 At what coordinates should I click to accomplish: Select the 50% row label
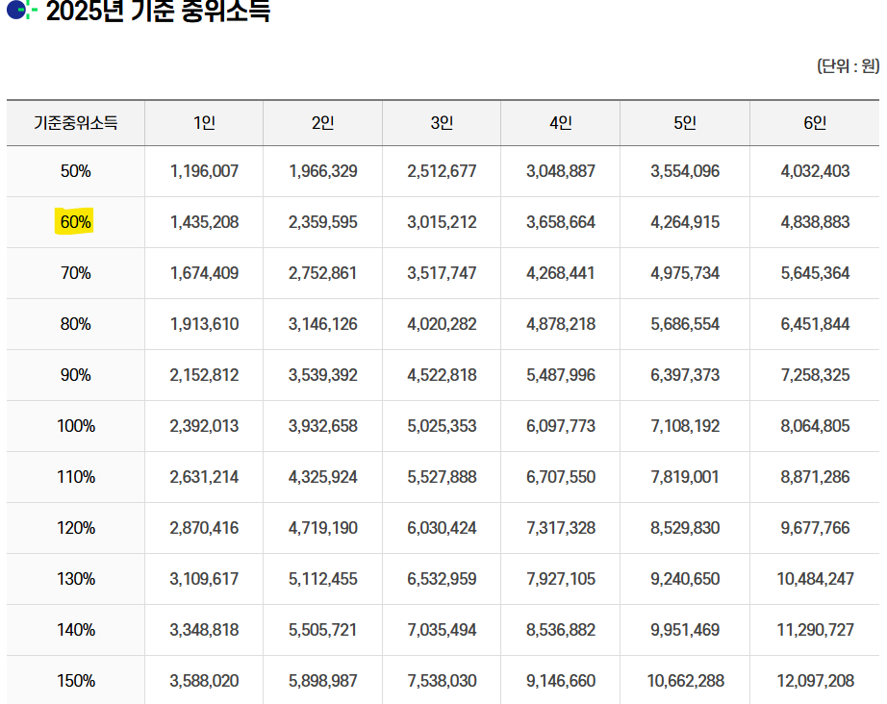point(75,171)
